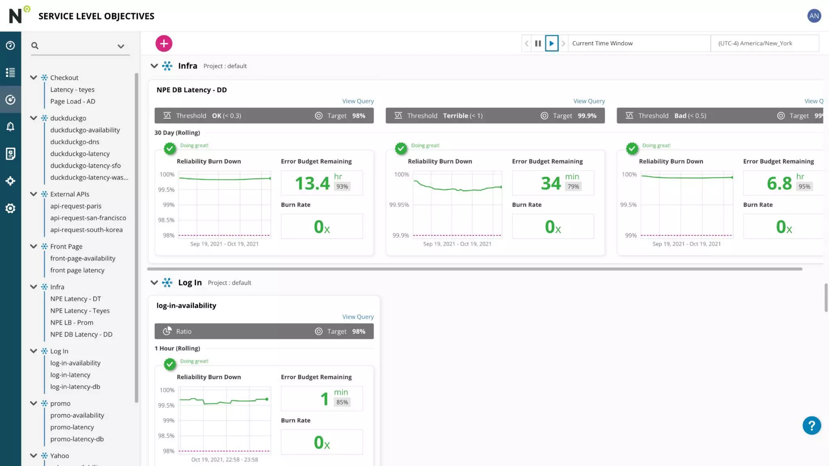The image size is (829, 466).
Task: Open the settings gear sidebar icon
Action: 11,208
